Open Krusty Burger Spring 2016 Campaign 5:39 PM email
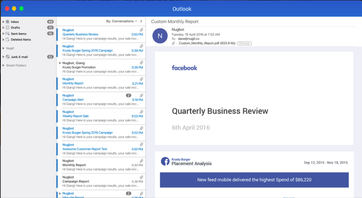 tap(101, 51)
